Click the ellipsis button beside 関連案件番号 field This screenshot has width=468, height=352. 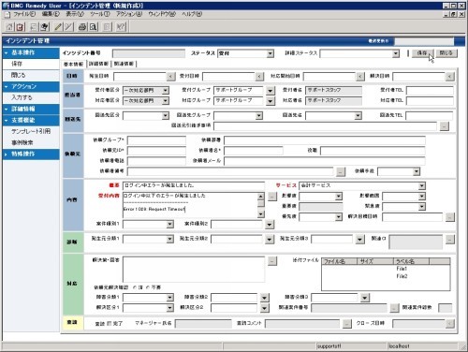tap(394, 308)
